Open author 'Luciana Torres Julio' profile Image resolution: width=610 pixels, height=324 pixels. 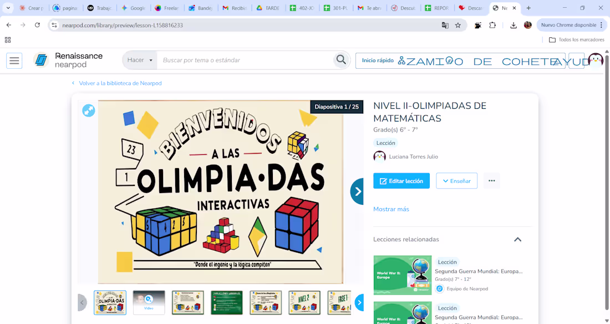tap(413, 156)
